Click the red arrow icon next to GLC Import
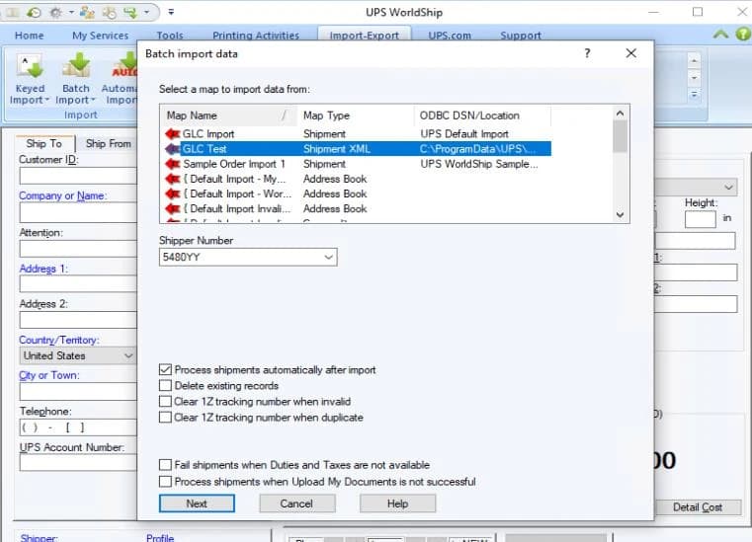Viewport: 752px width, 542px height. pos(172,133)
